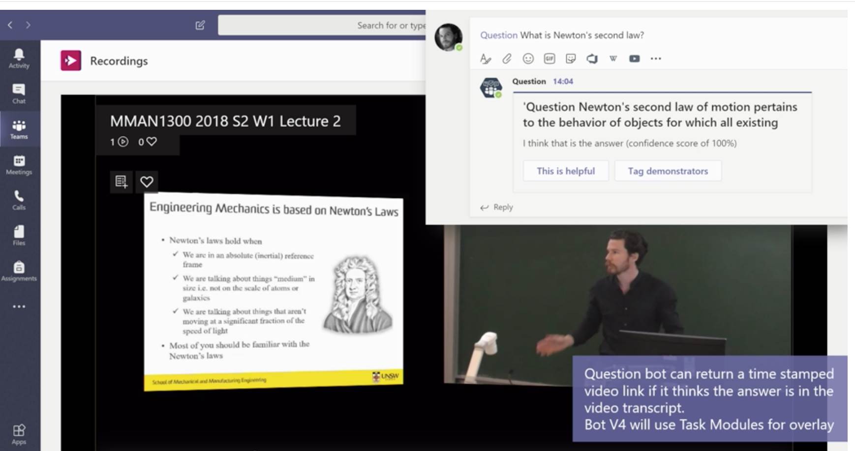Favorite the lecture with heart button

147,181
